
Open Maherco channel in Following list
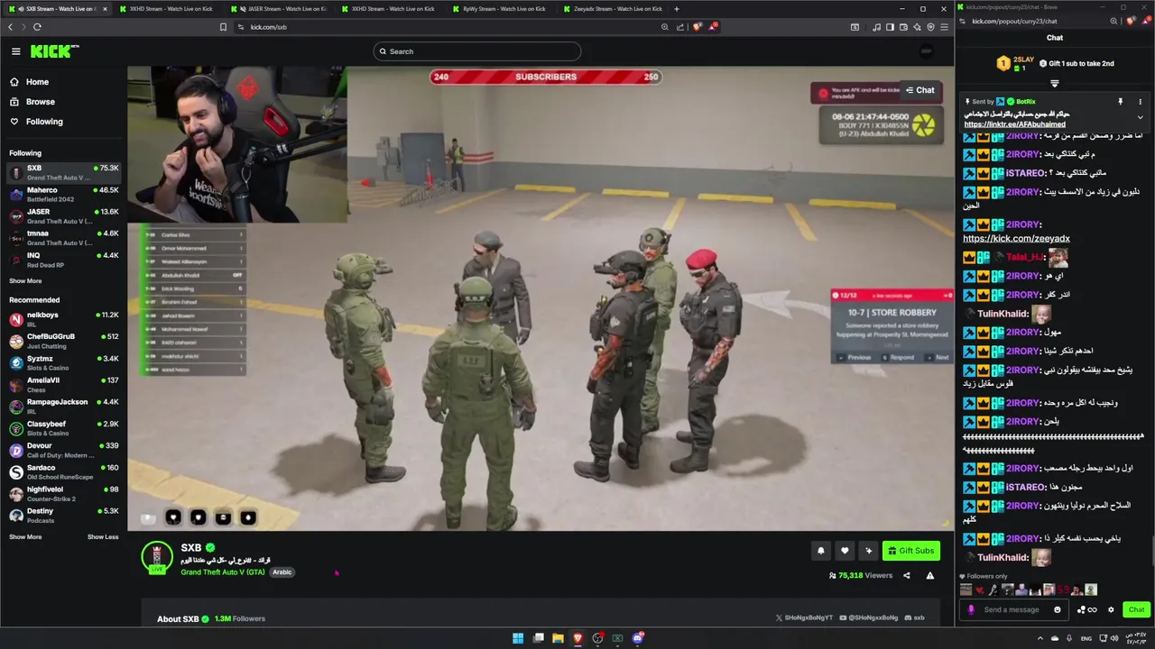(x=63, y=194)
